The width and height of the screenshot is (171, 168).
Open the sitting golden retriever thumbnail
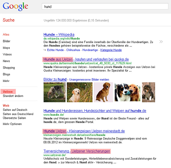coord(103,92)
